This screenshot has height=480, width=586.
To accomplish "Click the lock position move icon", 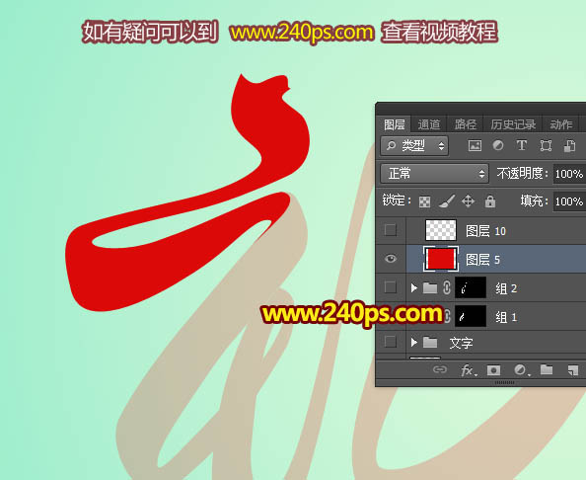I will click(x=468, y=201).
